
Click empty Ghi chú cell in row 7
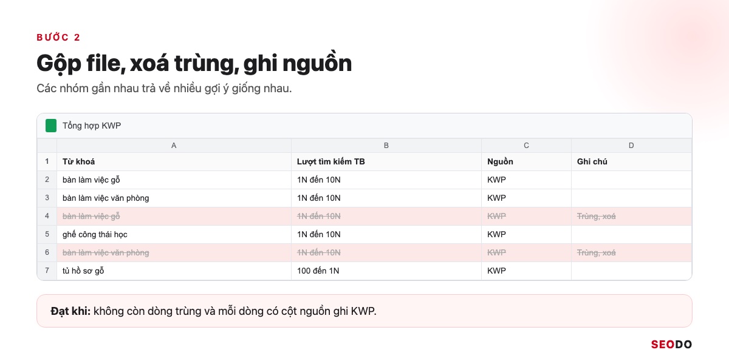631,271
